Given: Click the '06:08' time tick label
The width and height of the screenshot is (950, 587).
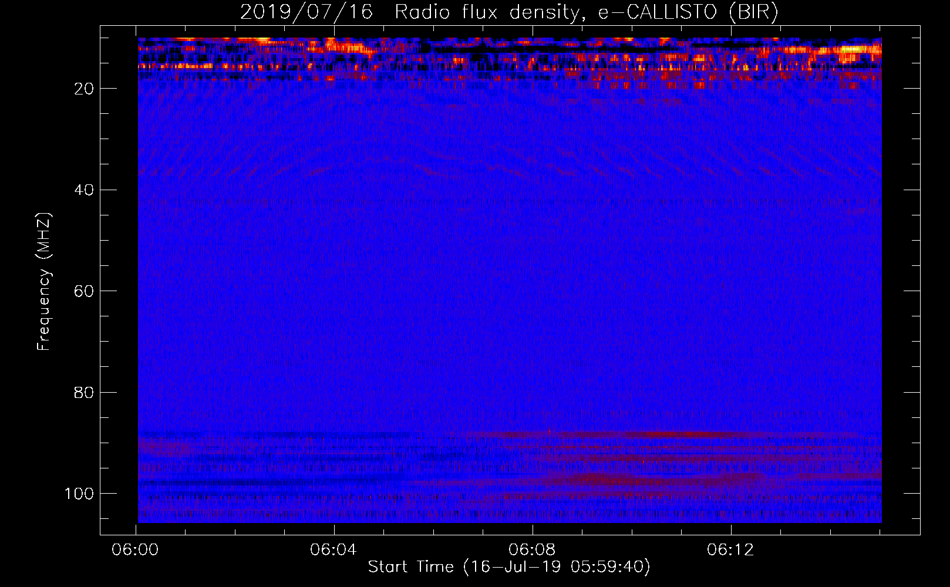Looking at the screenshot, I should [532, 550].
